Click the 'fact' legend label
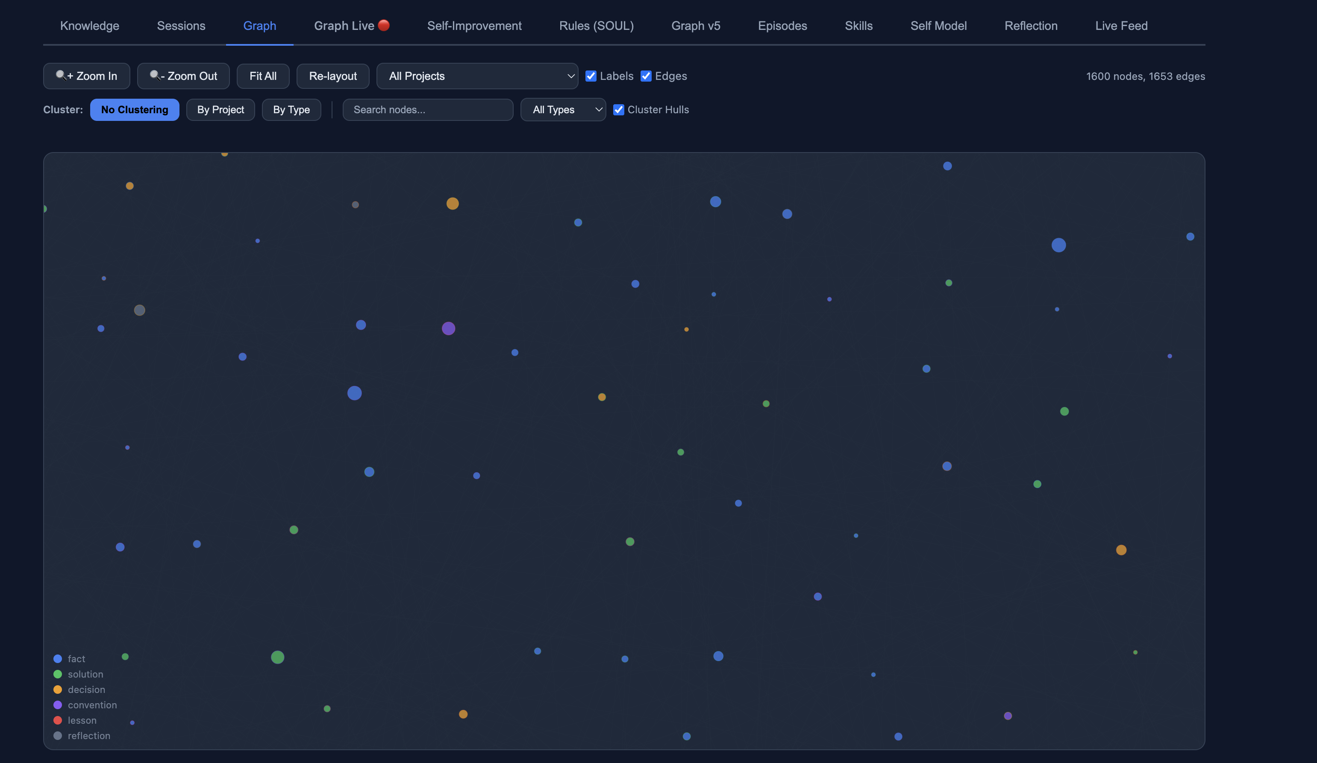Image resolution: width=1317 pixels, height=763 pixels. coord(76,659)
